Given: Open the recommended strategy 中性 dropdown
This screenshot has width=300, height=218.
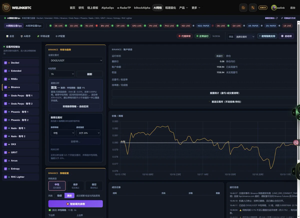Looking at the screenshot, I should pyautogui.click(x=63, y=133).
